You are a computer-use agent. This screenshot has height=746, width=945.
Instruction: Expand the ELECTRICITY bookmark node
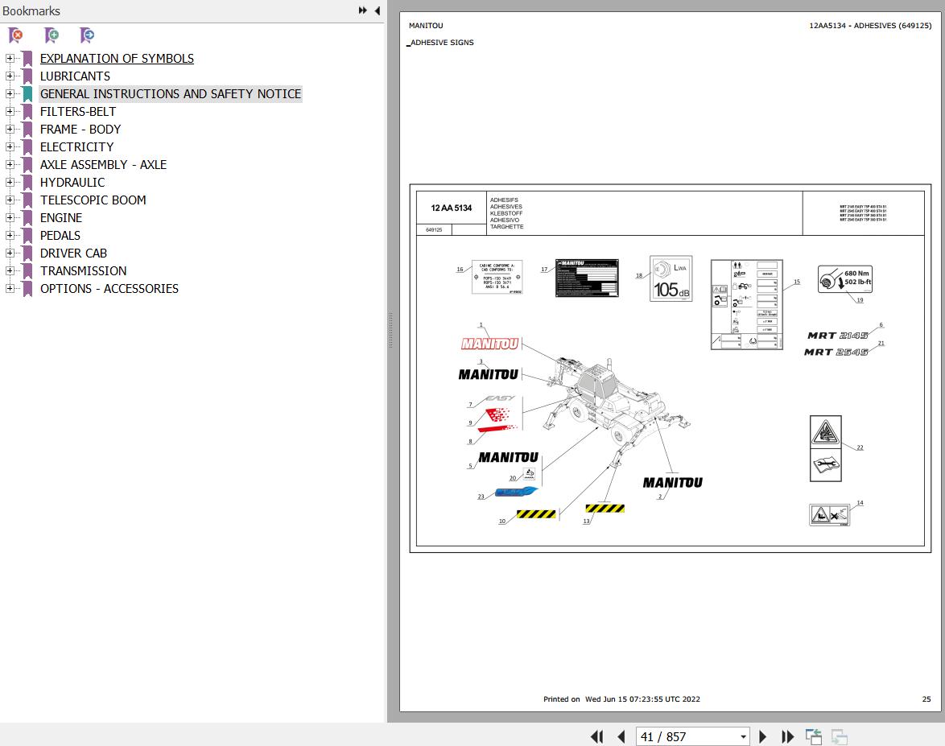(10, 147)
